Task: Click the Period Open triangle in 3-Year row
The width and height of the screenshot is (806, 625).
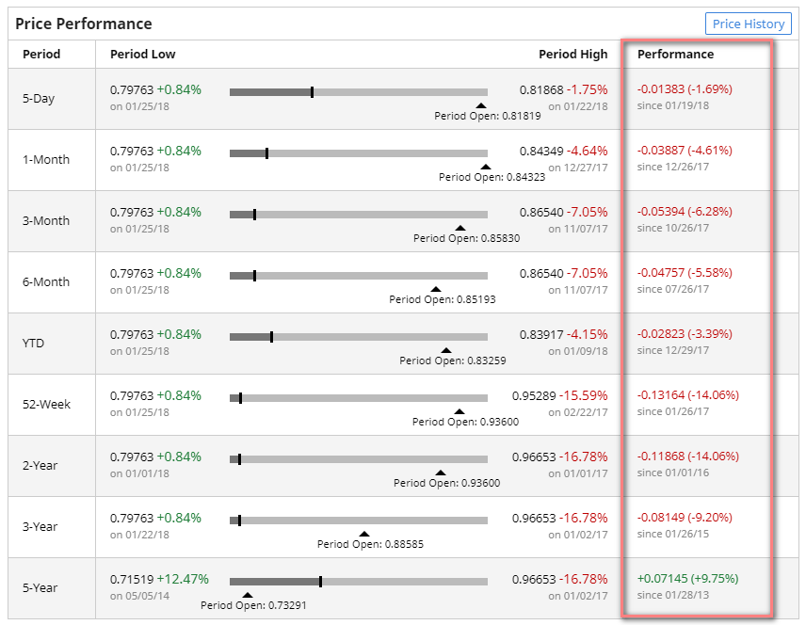Action: click(364, 534)
